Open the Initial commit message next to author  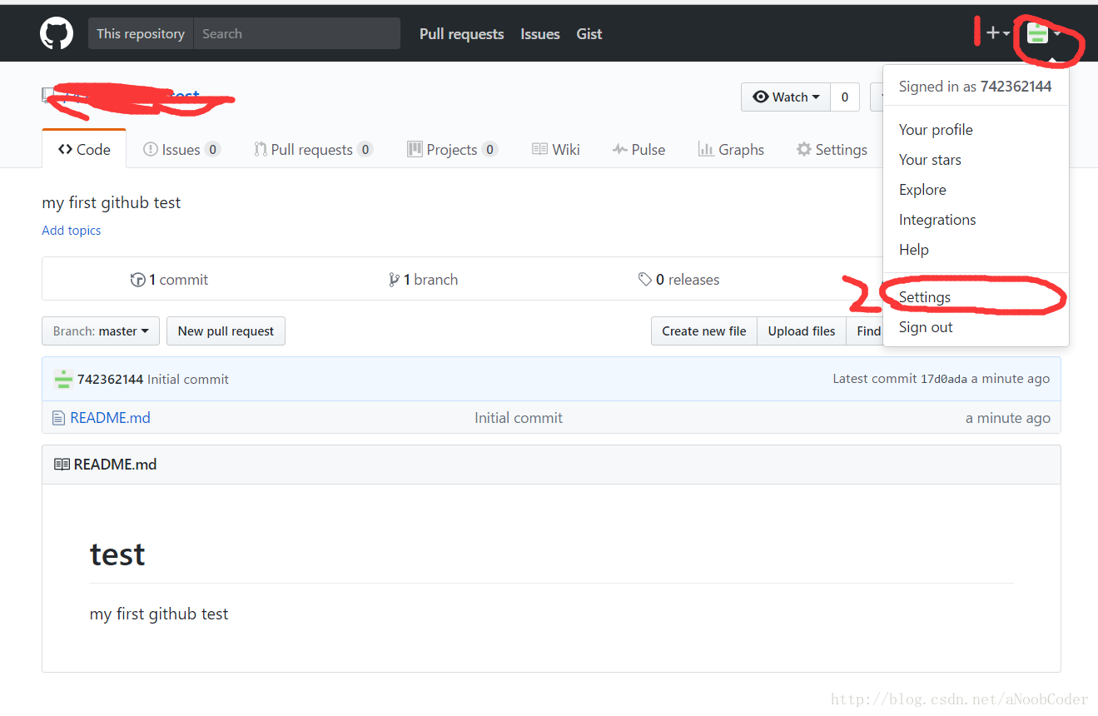click(x=188, y=380)
